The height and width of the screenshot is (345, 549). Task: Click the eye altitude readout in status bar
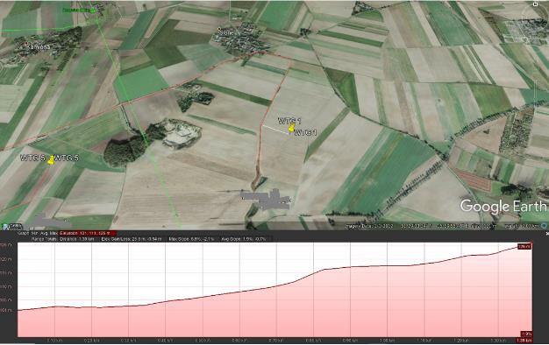(x=522, y=226)
